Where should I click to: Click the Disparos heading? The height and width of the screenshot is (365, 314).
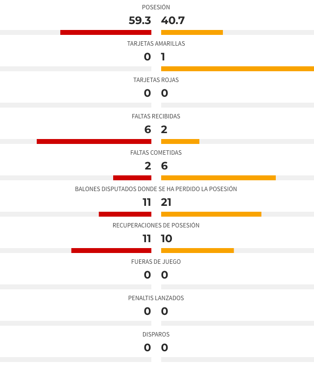pyautogui.click(x=156, y=335)
